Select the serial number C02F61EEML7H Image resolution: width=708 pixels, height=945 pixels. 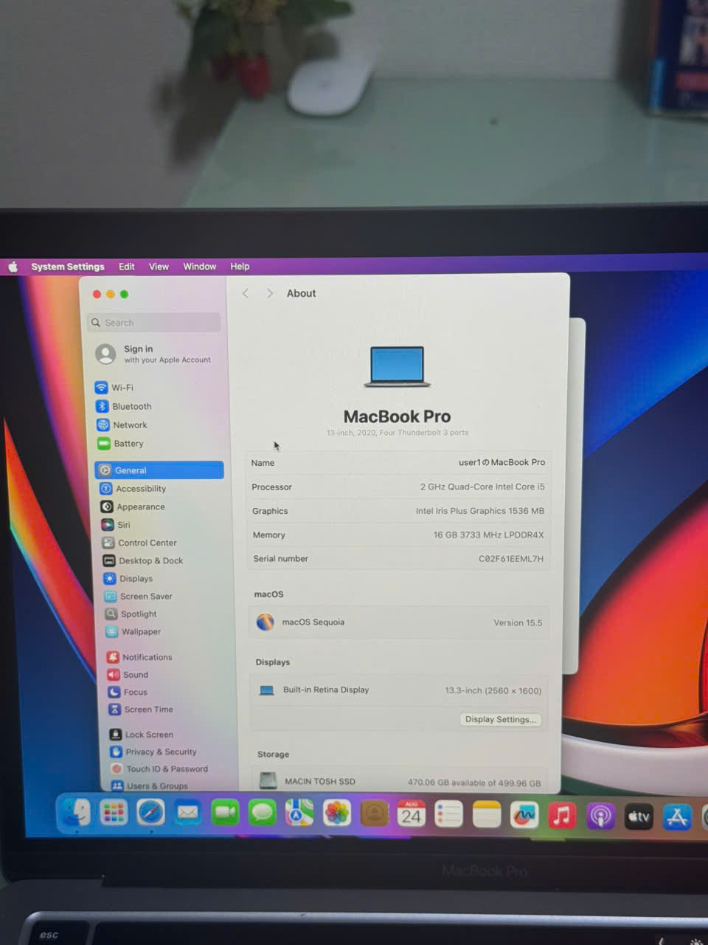click(510, 559)
